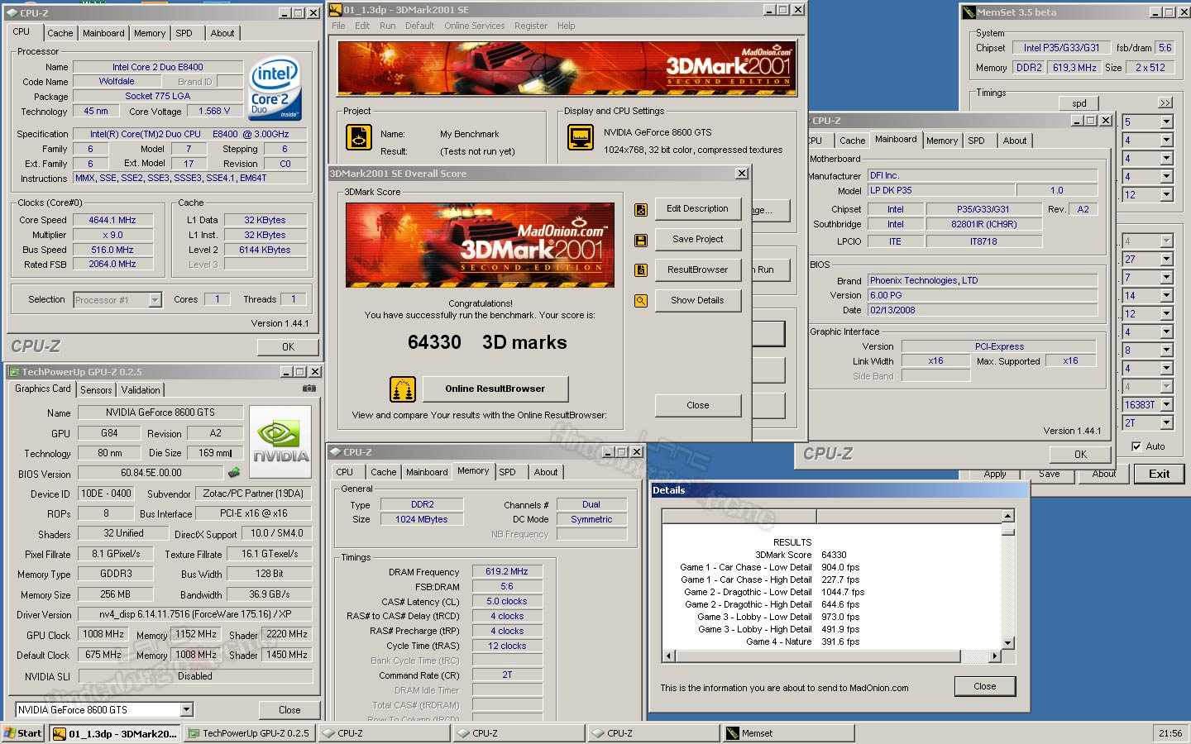The image size is (1191, 744).
Task: Click the Close button in GPU-Z
Action: 289,710
